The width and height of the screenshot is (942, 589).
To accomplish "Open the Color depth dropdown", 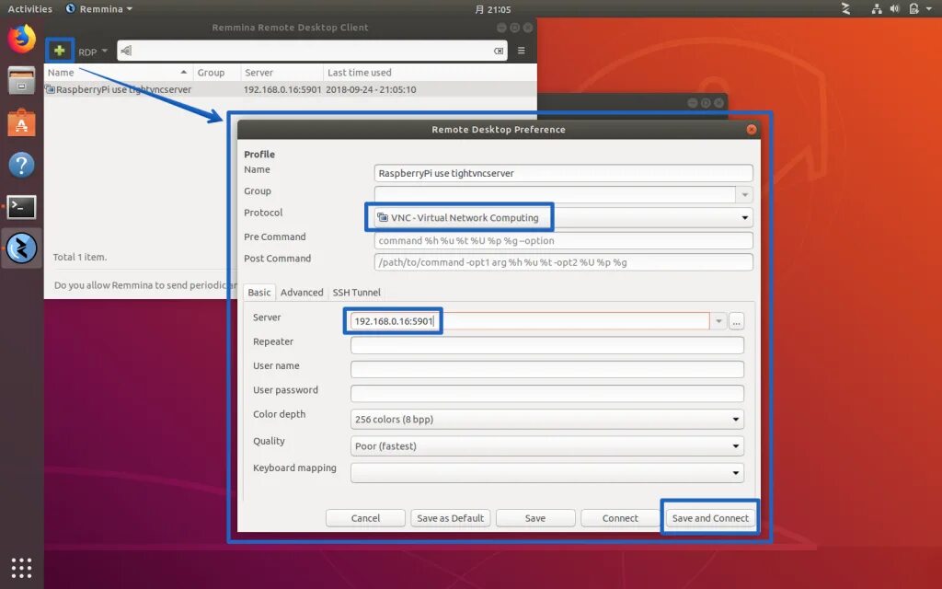I will (546, 419).
